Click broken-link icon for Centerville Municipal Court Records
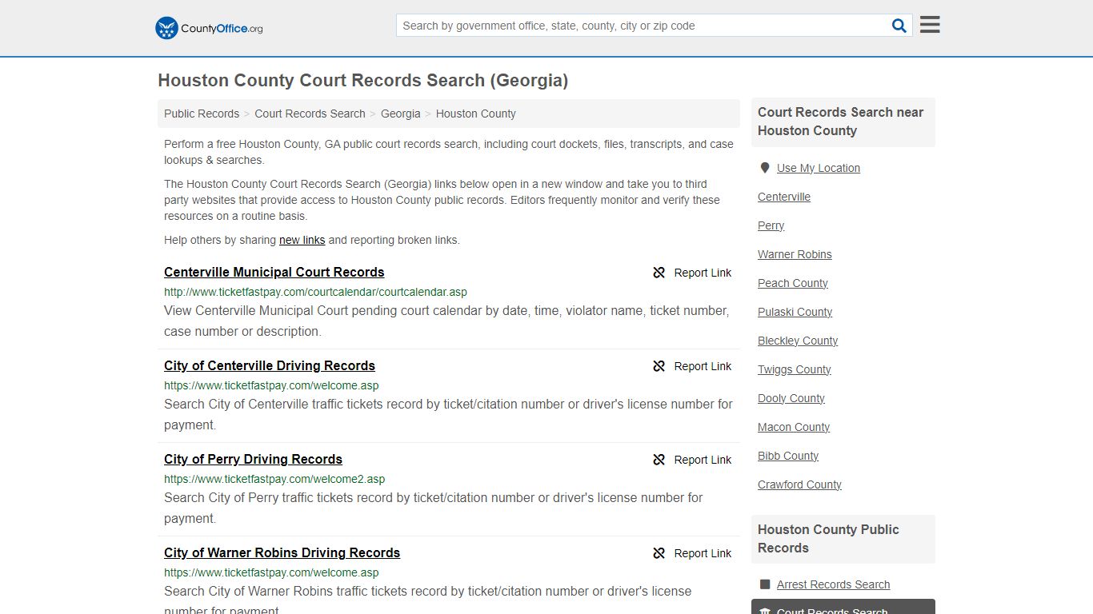Viewport: 1093px width, 614px height. point(659,273)
